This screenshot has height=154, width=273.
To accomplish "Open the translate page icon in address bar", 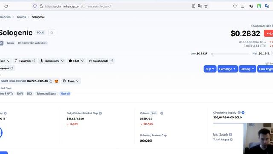I will point(200,6).
